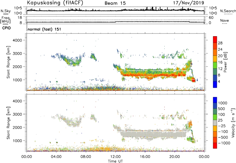Screen dimensions: 236x163
Task: Click the '-500' velocity color bar label
Action: 223,137
